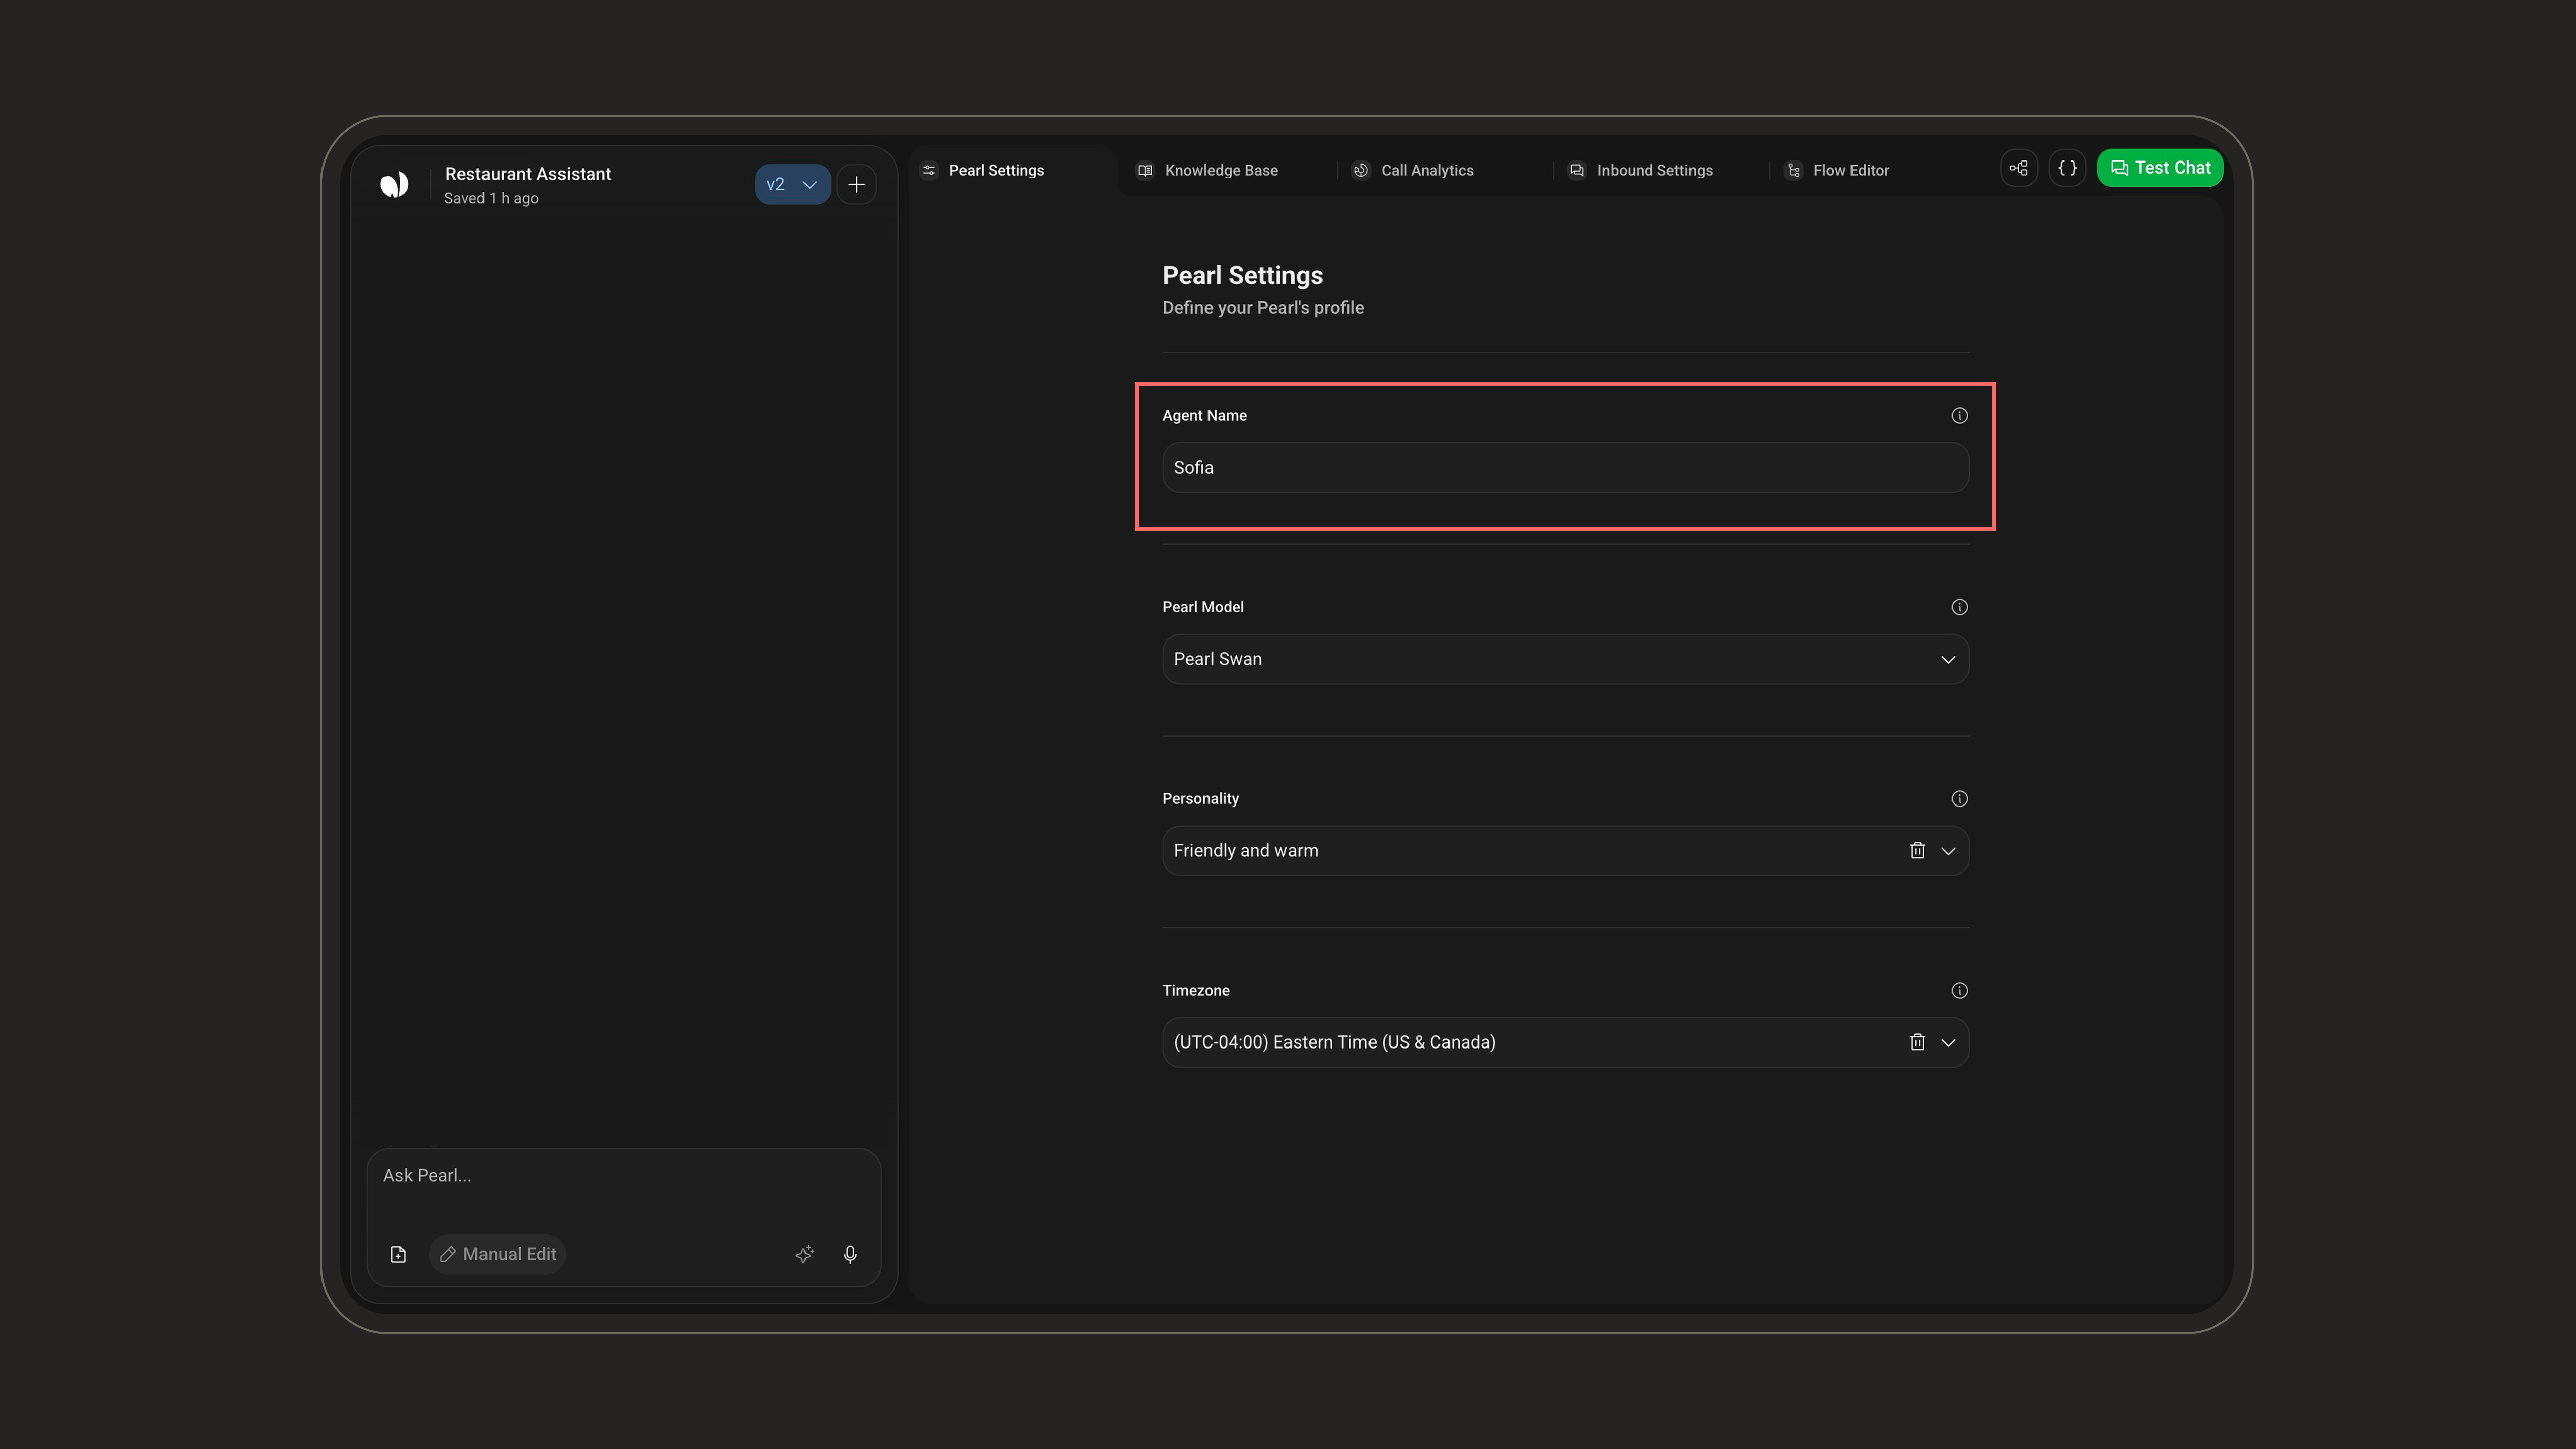Clear Personality with the trash icon
The width and height of the screenshot is (2576, 1449).
coord(1917,850)
